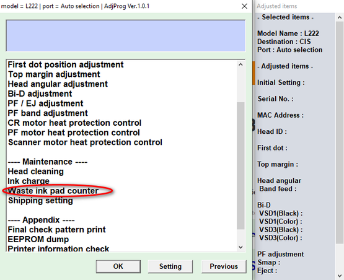
Task: Choose Head angular adjustment
Action: 58,84
